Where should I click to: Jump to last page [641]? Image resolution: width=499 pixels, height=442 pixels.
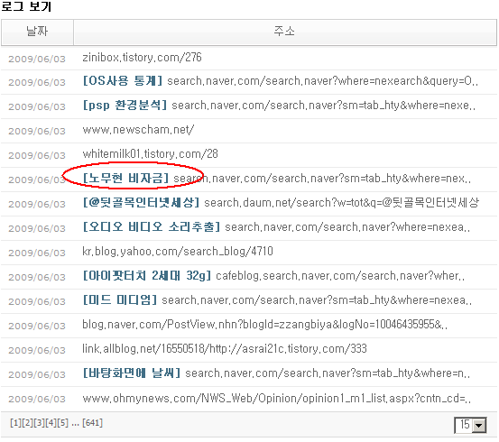click(x=92, y=423)
